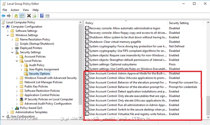Image resolution: width=210 pixels, height=125 pixels.
Task: Click Audit Policy folder icon
Action: click(x=26, y=65)
